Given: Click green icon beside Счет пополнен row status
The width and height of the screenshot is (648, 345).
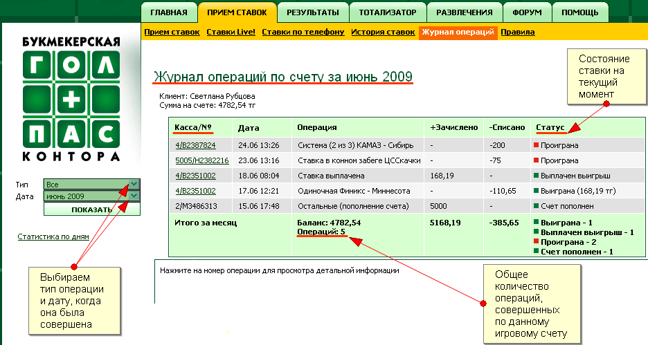Looking at the screenshot, I should point(537,205).
